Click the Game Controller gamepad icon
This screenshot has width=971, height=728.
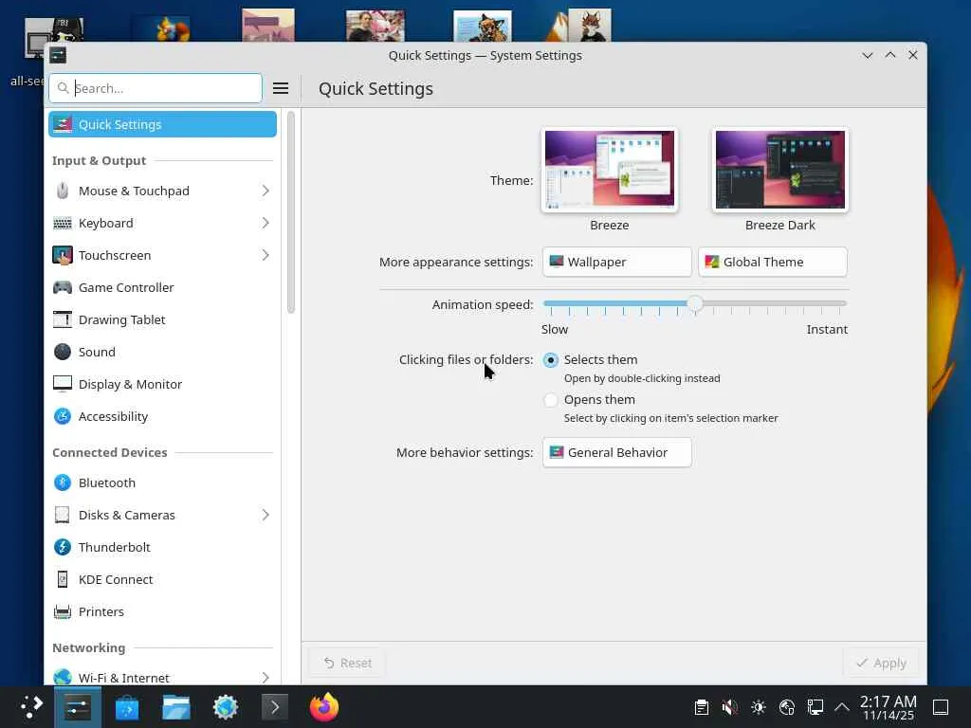[x=62, y=287]
